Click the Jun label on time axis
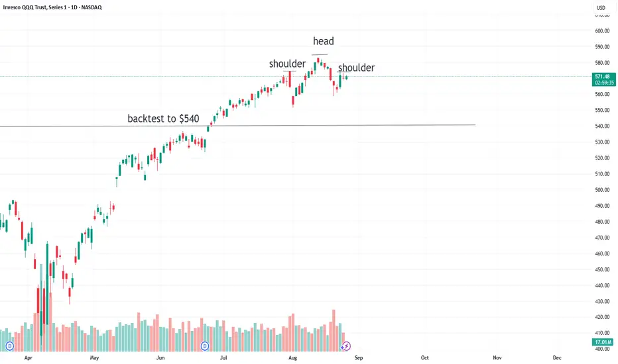 tap(160, 357)
